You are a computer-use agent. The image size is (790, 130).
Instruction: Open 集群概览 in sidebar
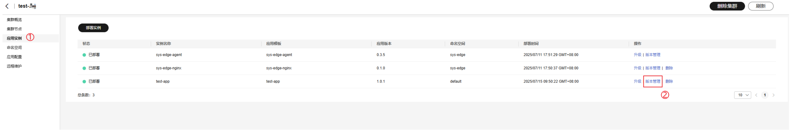pos(14,20)
